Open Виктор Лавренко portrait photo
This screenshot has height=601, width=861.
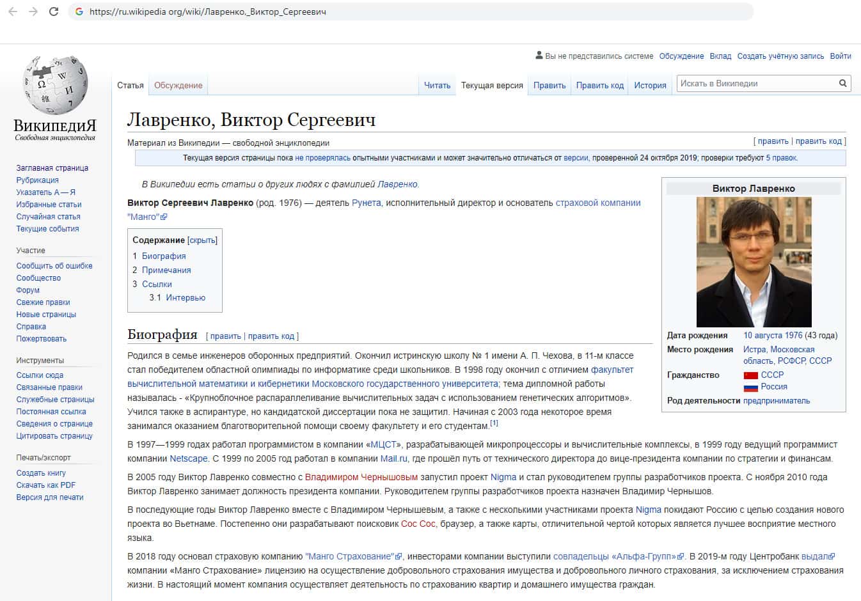754,261
